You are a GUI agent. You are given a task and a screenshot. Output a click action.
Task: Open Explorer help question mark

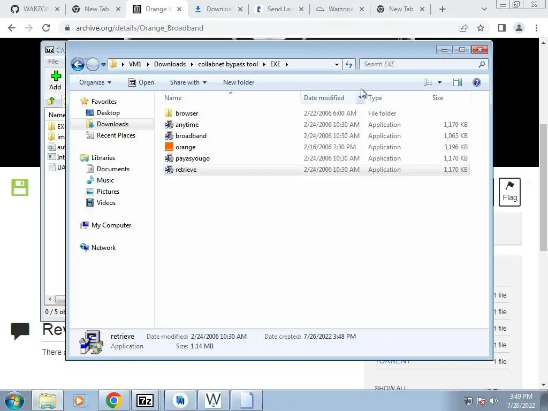(477, 82)
